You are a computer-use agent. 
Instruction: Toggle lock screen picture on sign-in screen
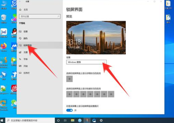(70, 110)
